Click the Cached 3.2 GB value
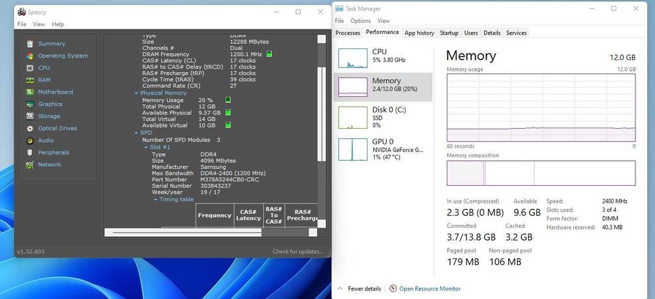655x299 pixels. [519, 237]
